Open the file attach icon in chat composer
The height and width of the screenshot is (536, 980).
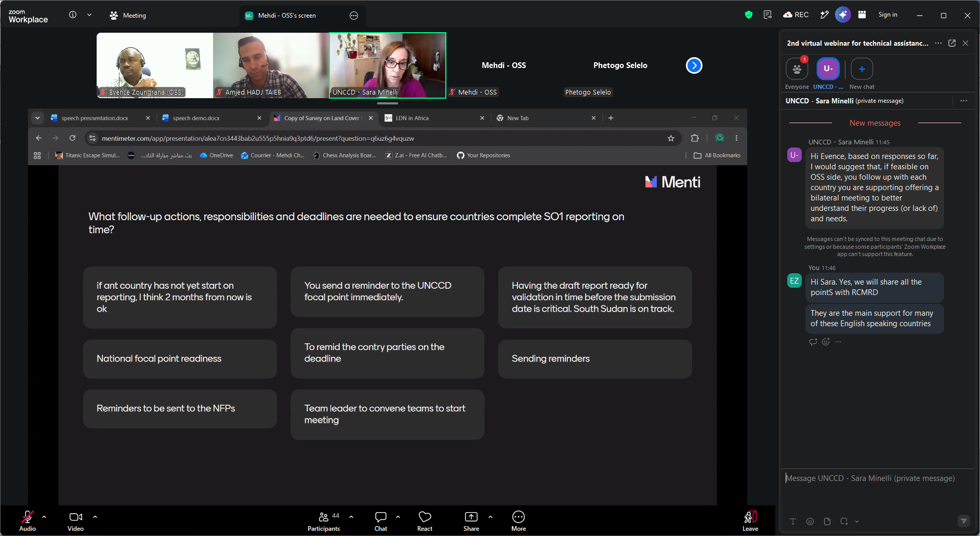(x=827, y=521)
